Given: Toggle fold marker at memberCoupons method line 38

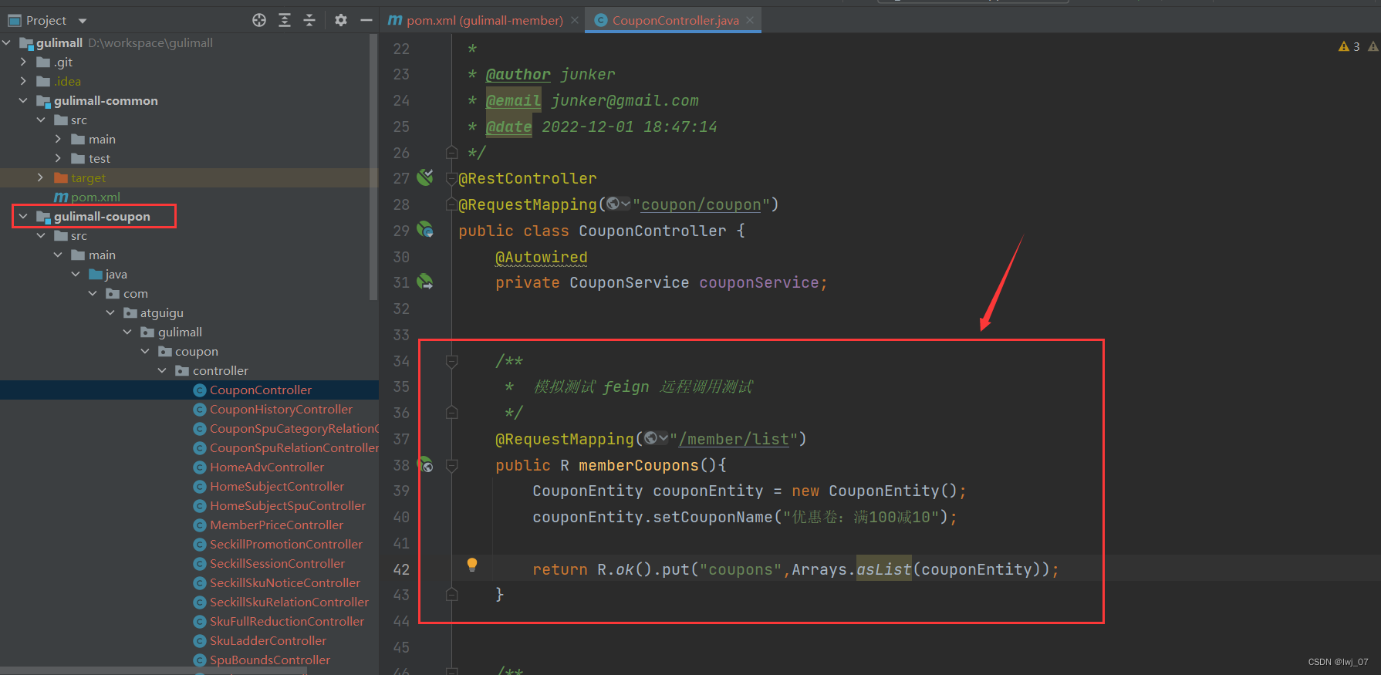Looking at the screenshot, I should click(x=452, y=465).
